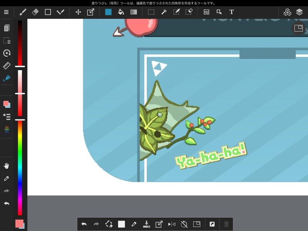Open the Layers panel

point(299,12)
